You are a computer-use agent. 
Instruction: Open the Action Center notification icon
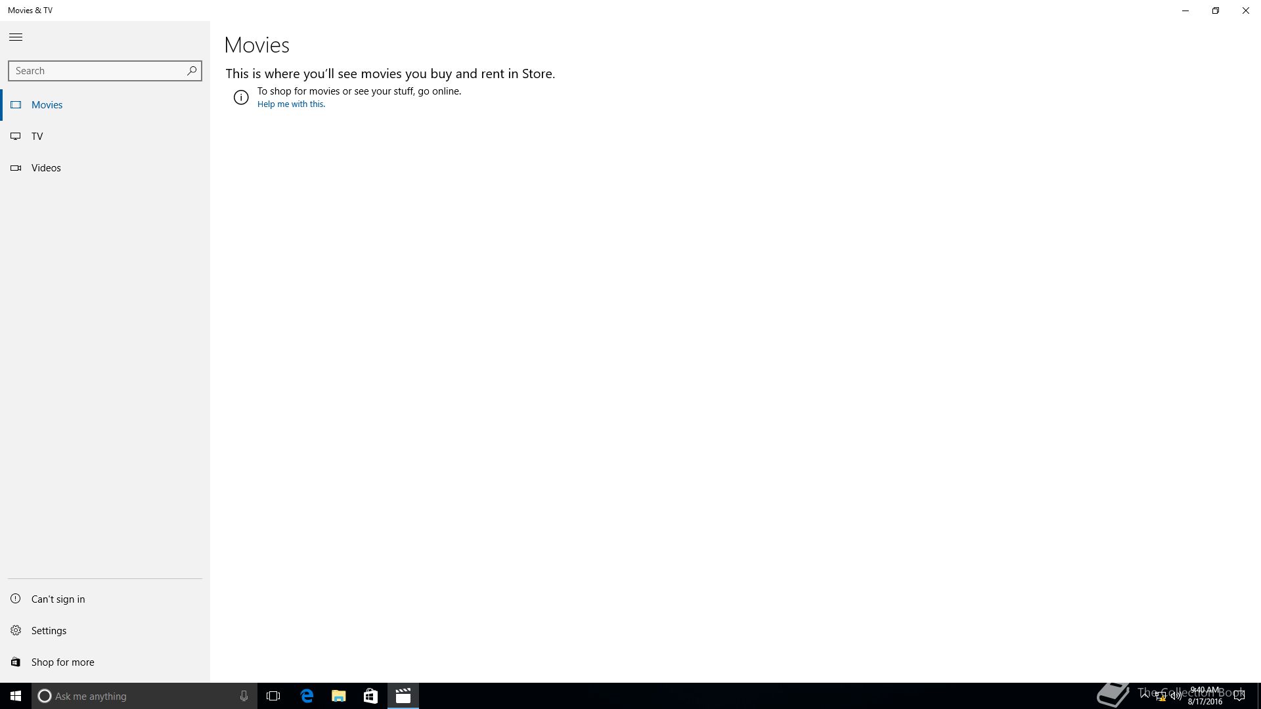tap(1239, 696)
